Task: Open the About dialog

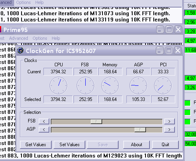Action: tap(137, 145)
